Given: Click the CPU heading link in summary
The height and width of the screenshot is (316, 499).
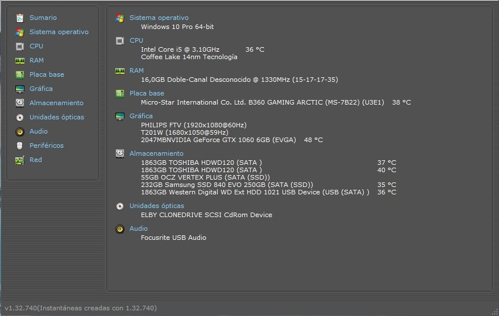Looking at the screenshot, I should [x=136, y=40].
